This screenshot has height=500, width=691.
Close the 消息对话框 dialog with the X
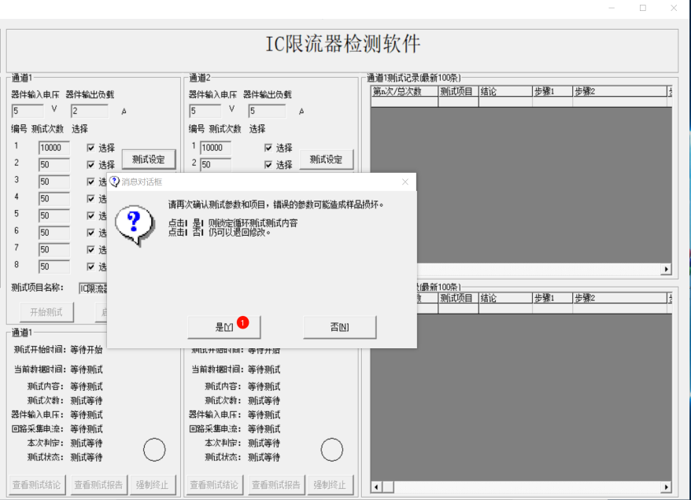coord(405,182)
